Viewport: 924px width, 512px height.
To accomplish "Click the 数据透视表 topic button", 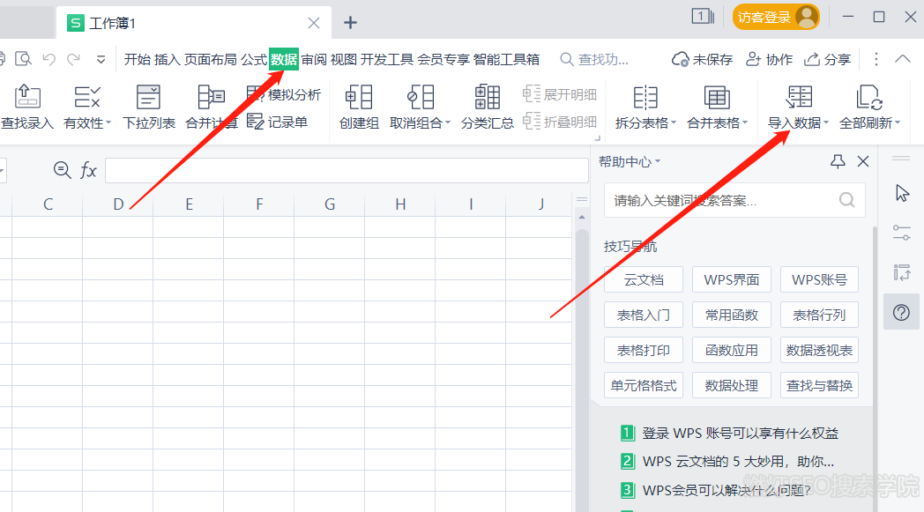I will [819, 350].
